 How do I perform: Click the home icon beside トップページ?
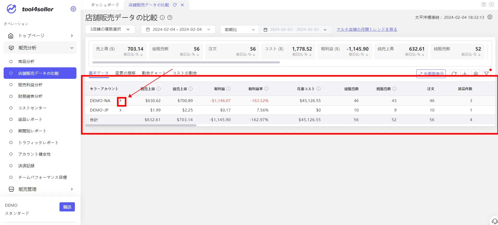click(x=11, y=36)
